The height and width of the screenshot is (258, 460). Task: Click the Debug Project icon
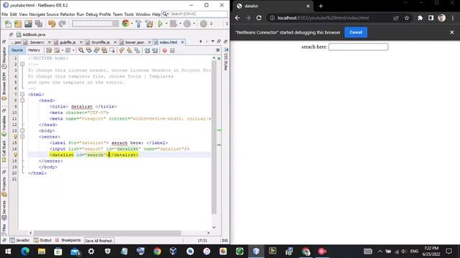coord(173,24)
